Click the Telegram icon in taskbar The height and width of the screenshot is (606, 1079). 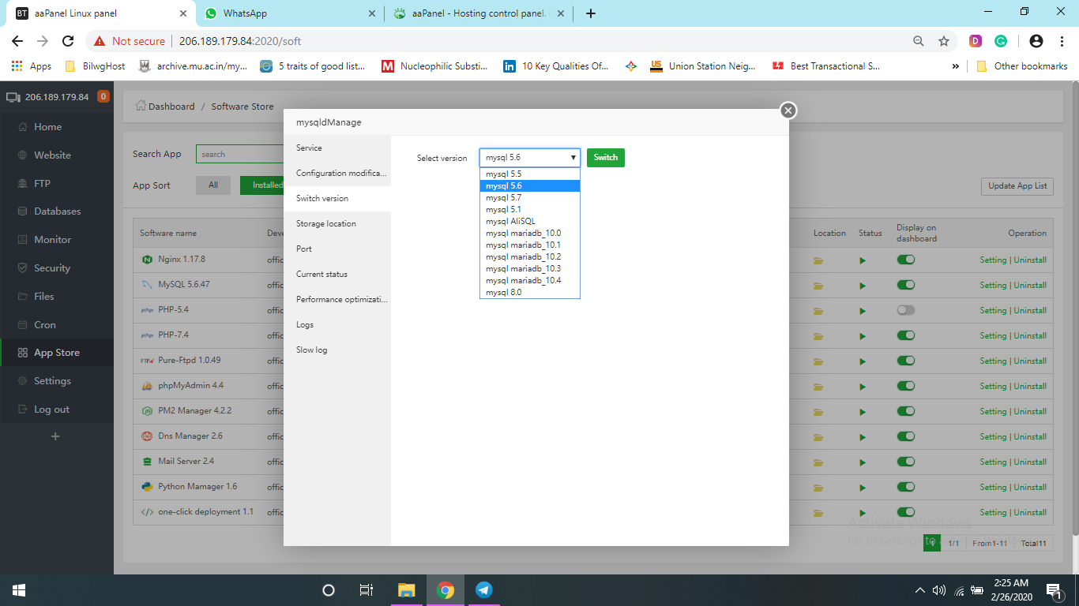484,590
